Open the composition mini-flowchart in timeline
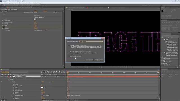The image size is (180, 101). 42,72
